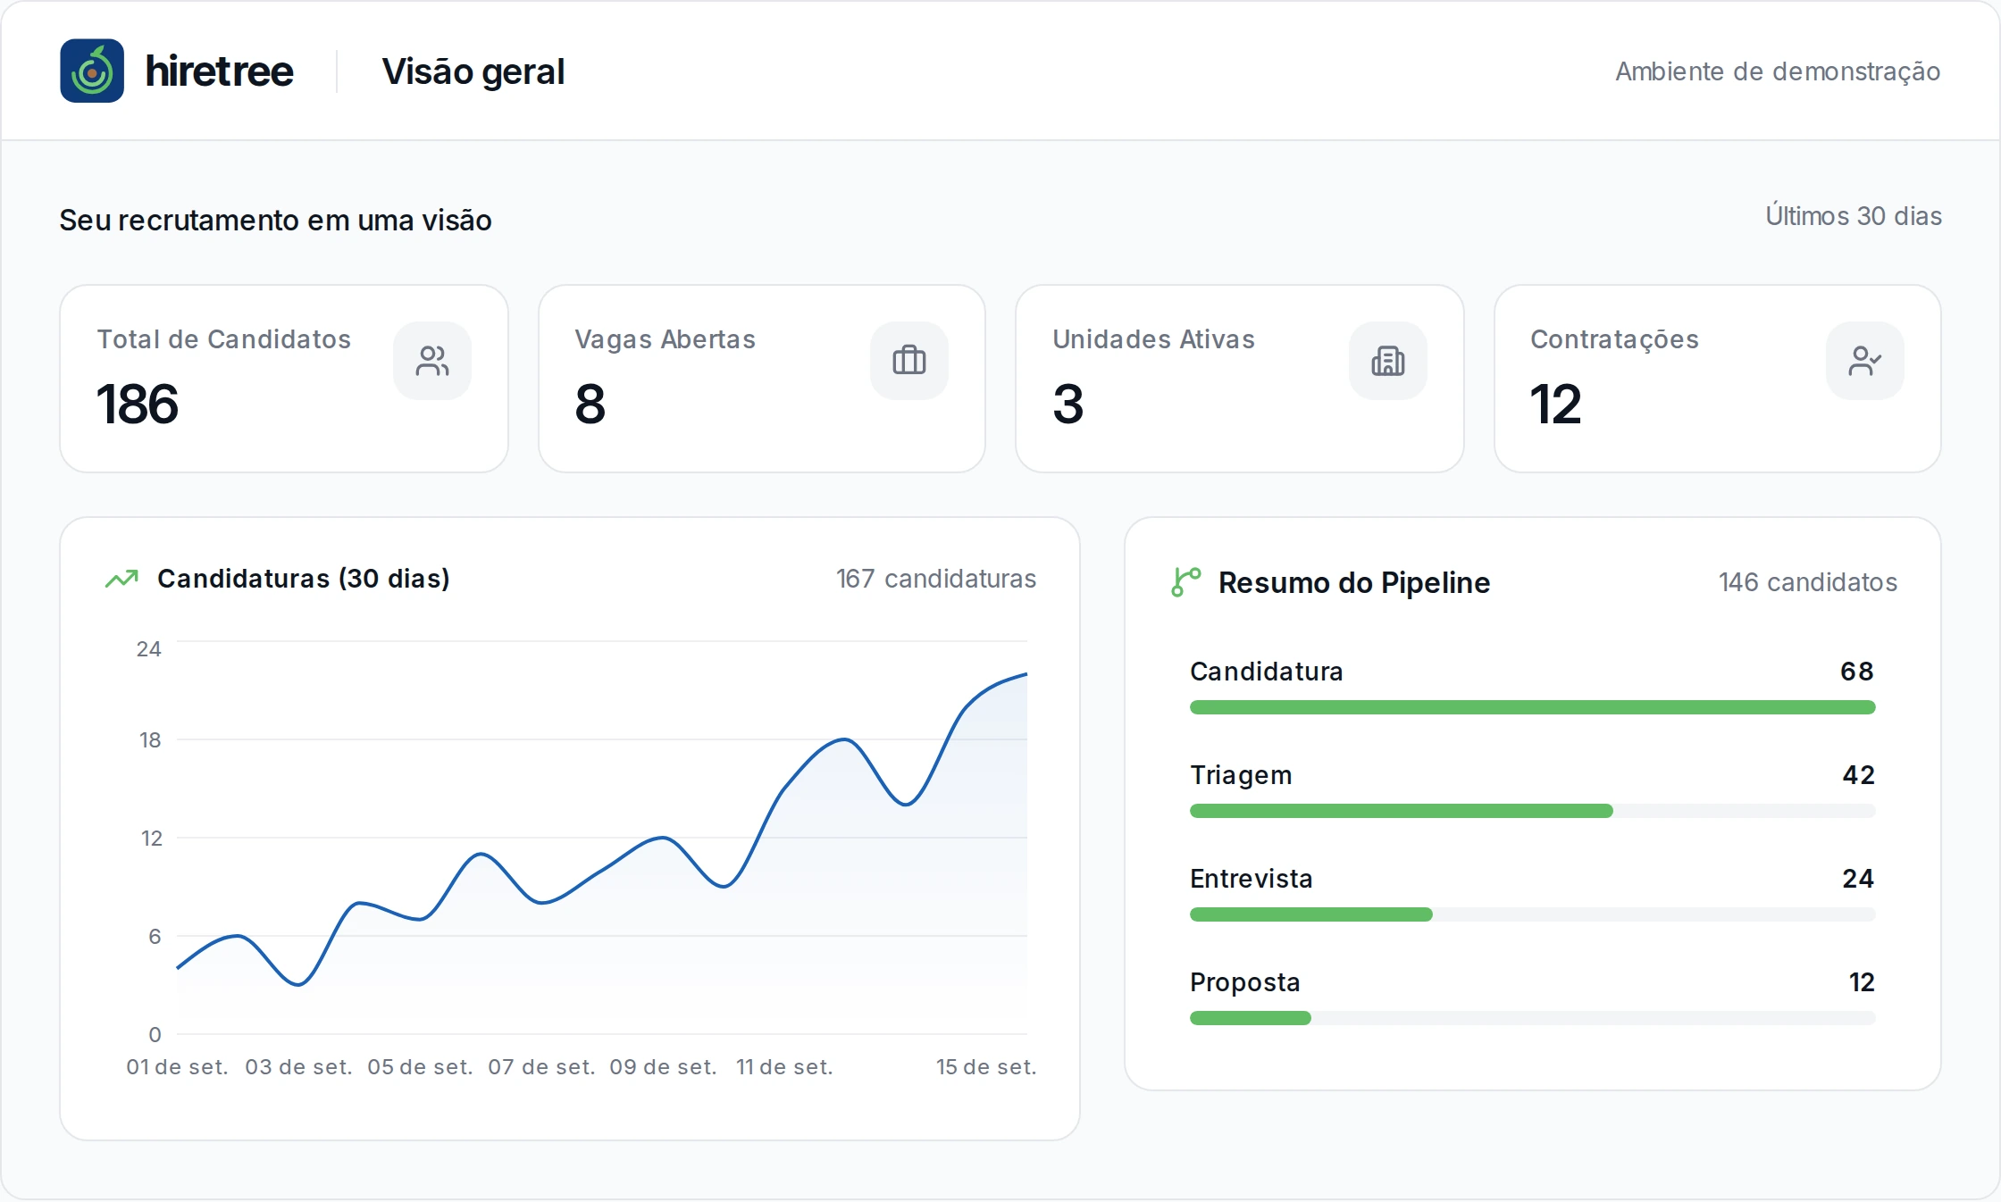Click the 24 value for Entrevista

pos(1858,879)
